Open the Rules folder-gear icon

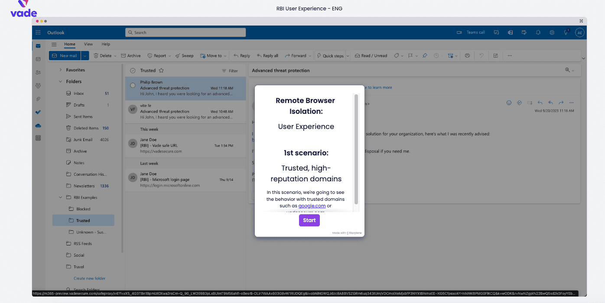(x=451, y=55)
